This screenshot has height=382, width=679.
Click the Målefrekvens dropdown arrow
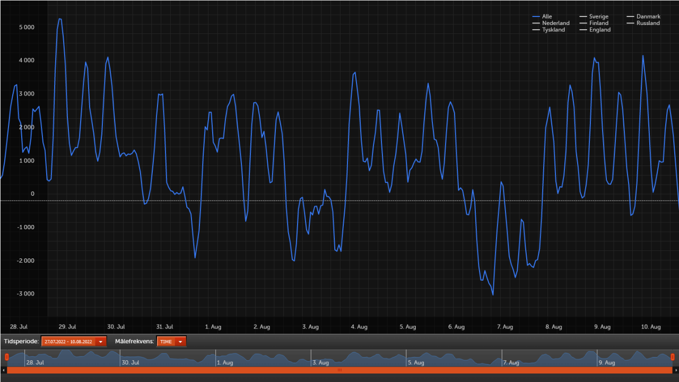click(x=180, y=341)
